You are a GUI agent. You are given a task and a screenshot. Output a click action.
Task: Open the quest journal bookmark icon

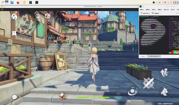(x=14, y=33)
